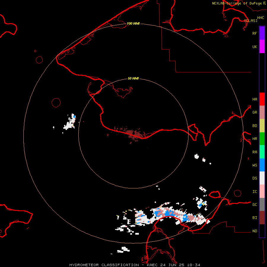This screenshot has width=267, height=267.
Task: Click the 'RA' legend label text
Action: [x=255, y=152]
